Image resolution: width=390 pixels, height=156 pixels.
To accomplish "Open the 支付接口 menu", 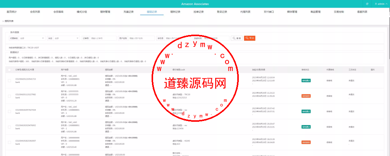I will click(x=269, y=12).
